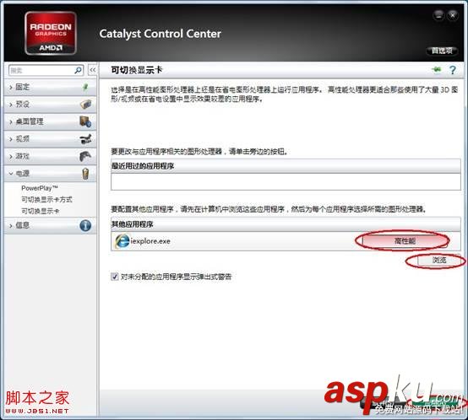
Task: Click the green pin icon beside 固定
Action: pyautogui.click(x=85, y=87)
